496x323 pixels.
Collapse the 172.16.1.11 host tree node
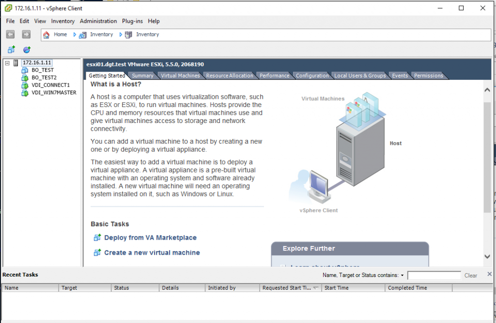[x=7, y=63]
